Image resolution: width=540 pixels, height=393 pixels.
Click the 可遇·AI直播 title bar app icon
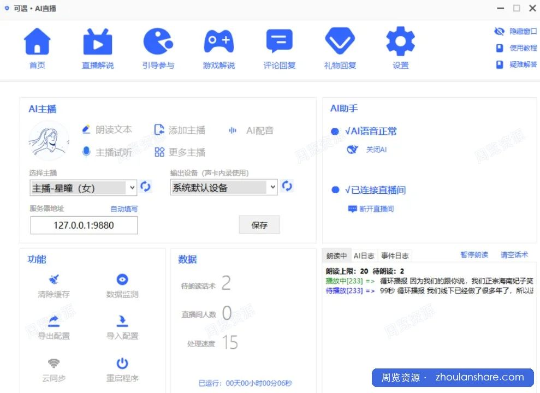point(7,8)
